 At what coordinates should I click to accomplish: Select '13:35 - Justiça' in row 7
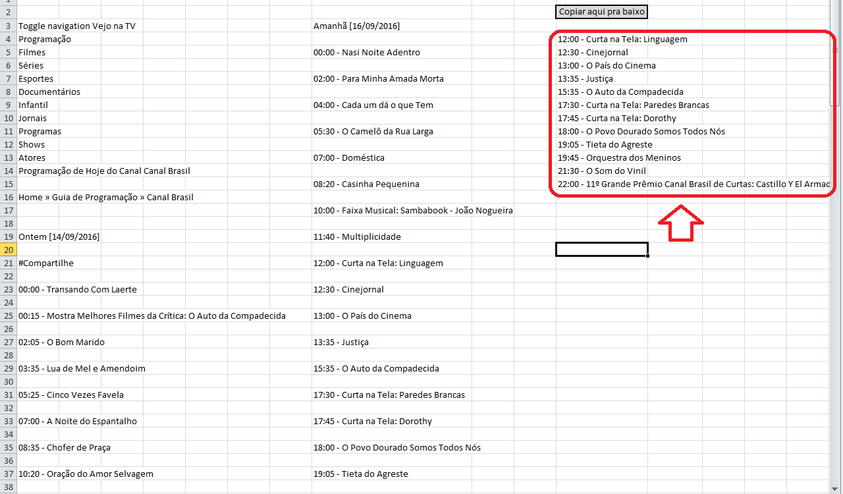pyautogui.click(x=585, y=78)
